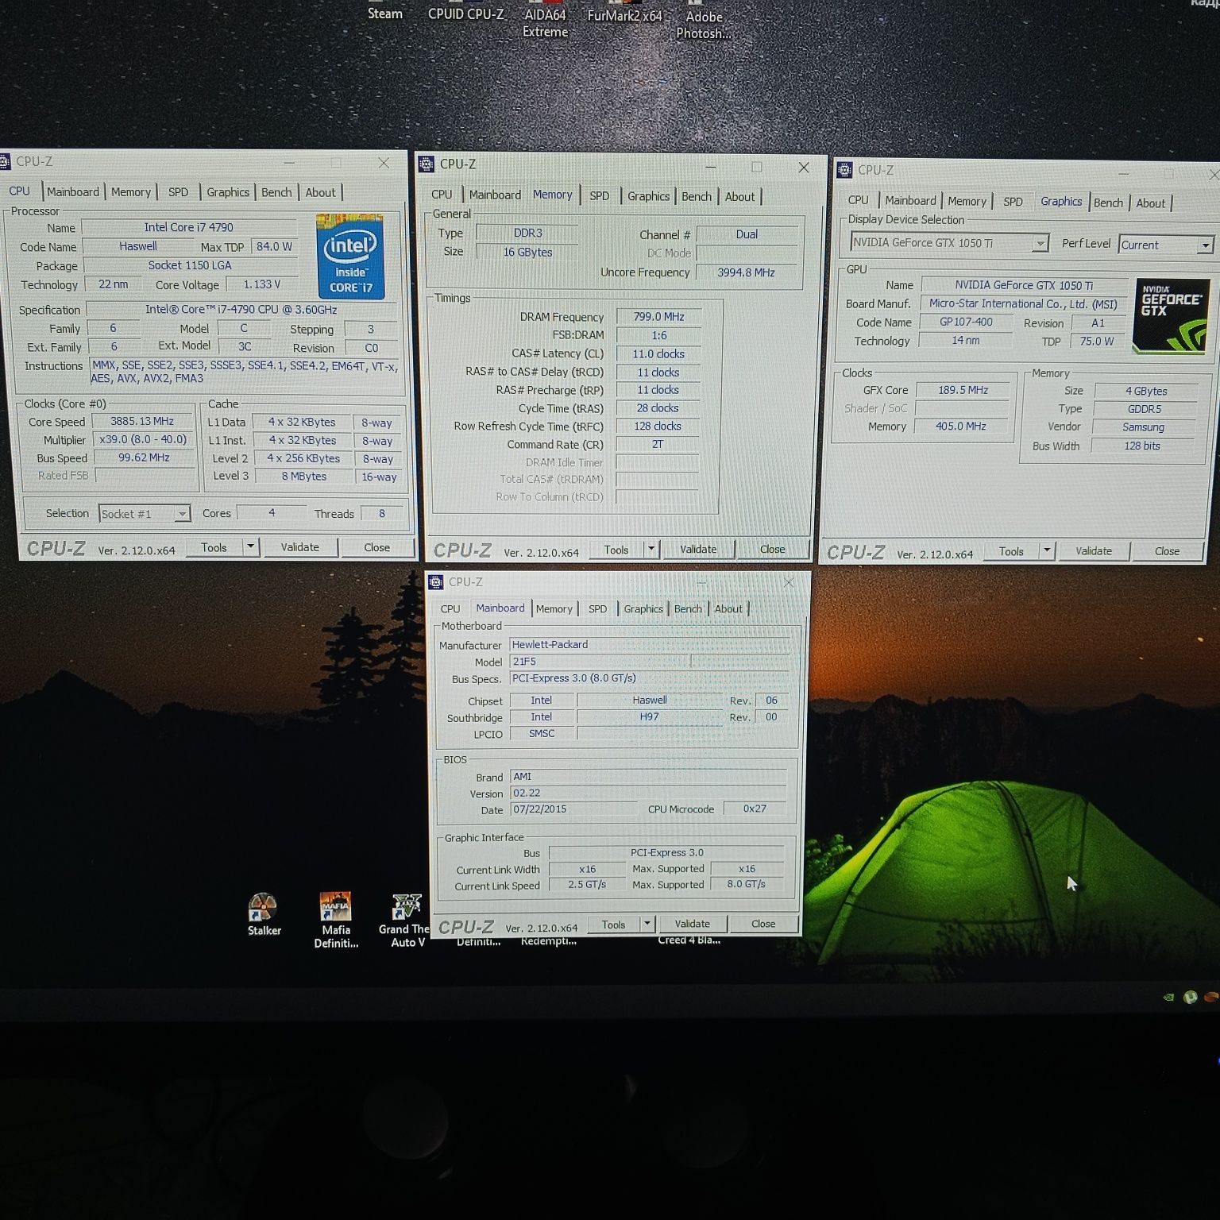Click the NVIDIA tray icon in taskbar

[x=1168, y=998]
